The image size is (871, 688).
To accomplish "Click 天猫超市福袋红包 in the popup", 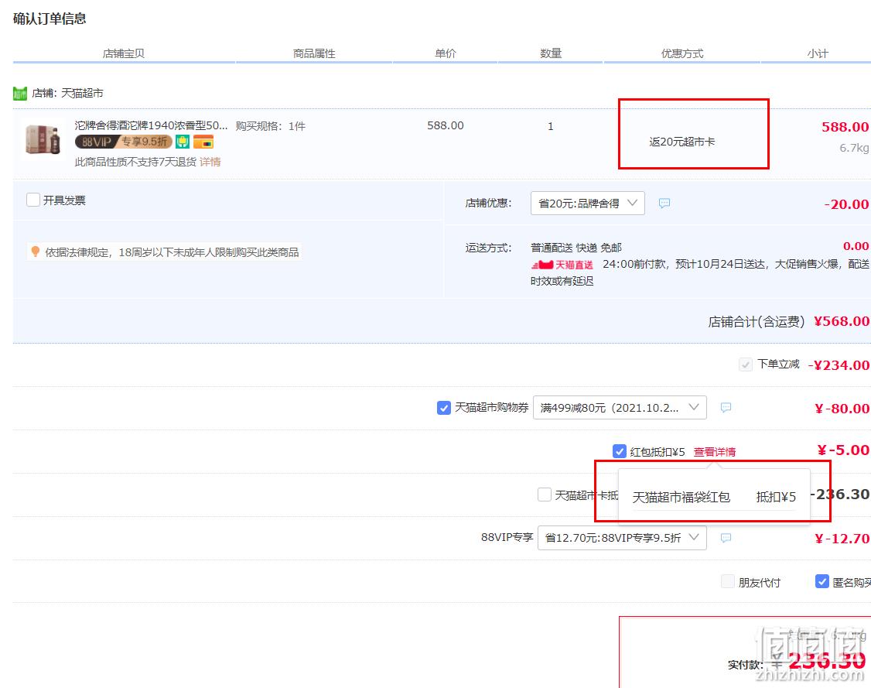I will (x=681, y=497).
